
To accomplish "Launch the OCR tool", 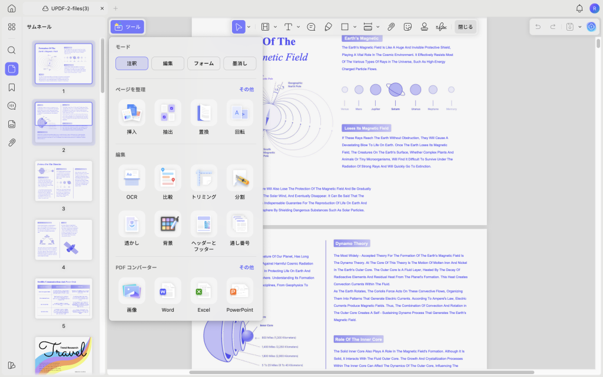I will (132, 178).
